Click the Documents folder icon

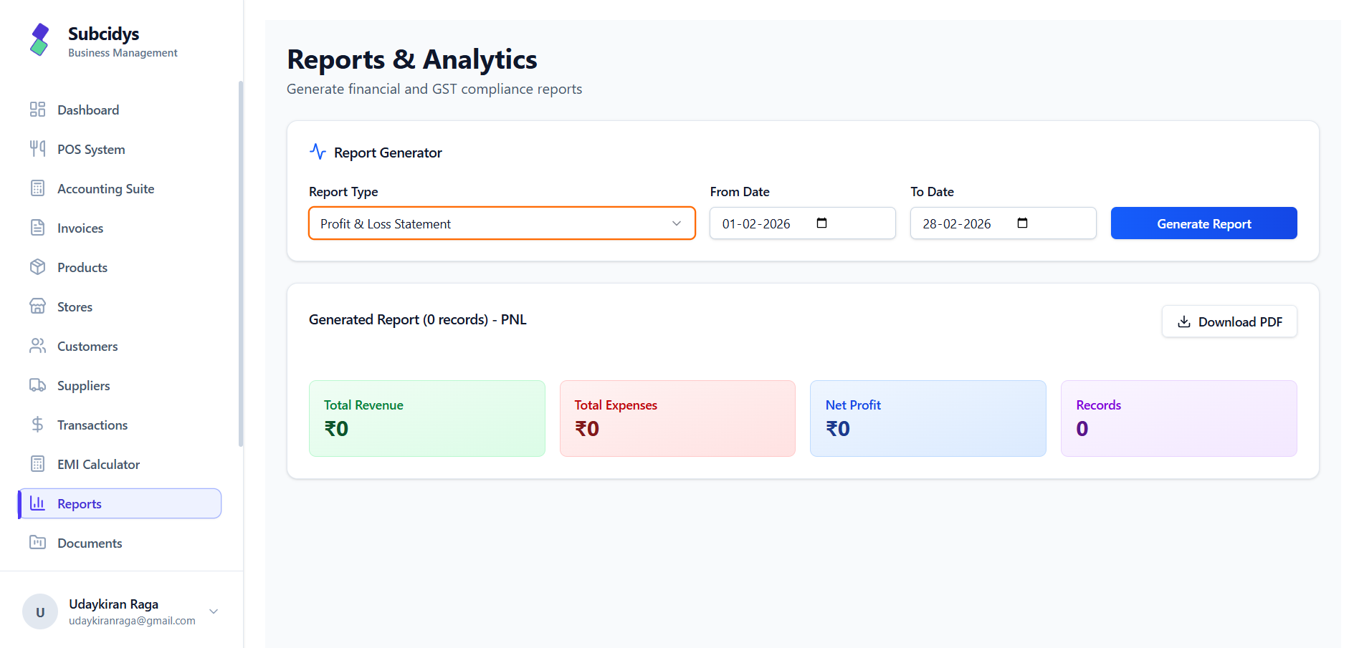point(37,543)
